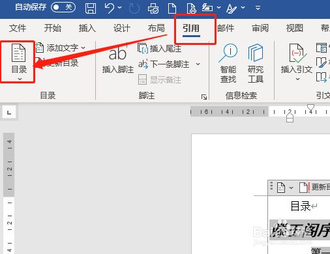Click the Redo icon
Image resolution: width=330 pixels, height=254 pixels.
point(134,8)
